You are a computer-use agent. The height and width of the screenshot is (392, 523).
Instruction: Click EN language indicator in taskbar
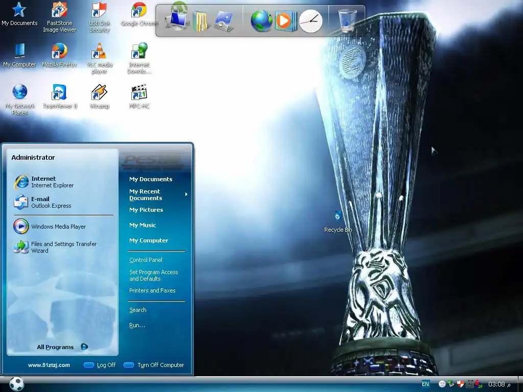coord(425,384)
